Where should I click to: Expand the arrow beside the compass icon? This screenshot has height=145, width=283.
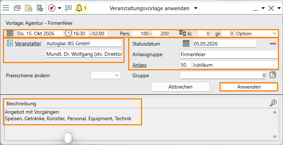click(x=60, y=8)
